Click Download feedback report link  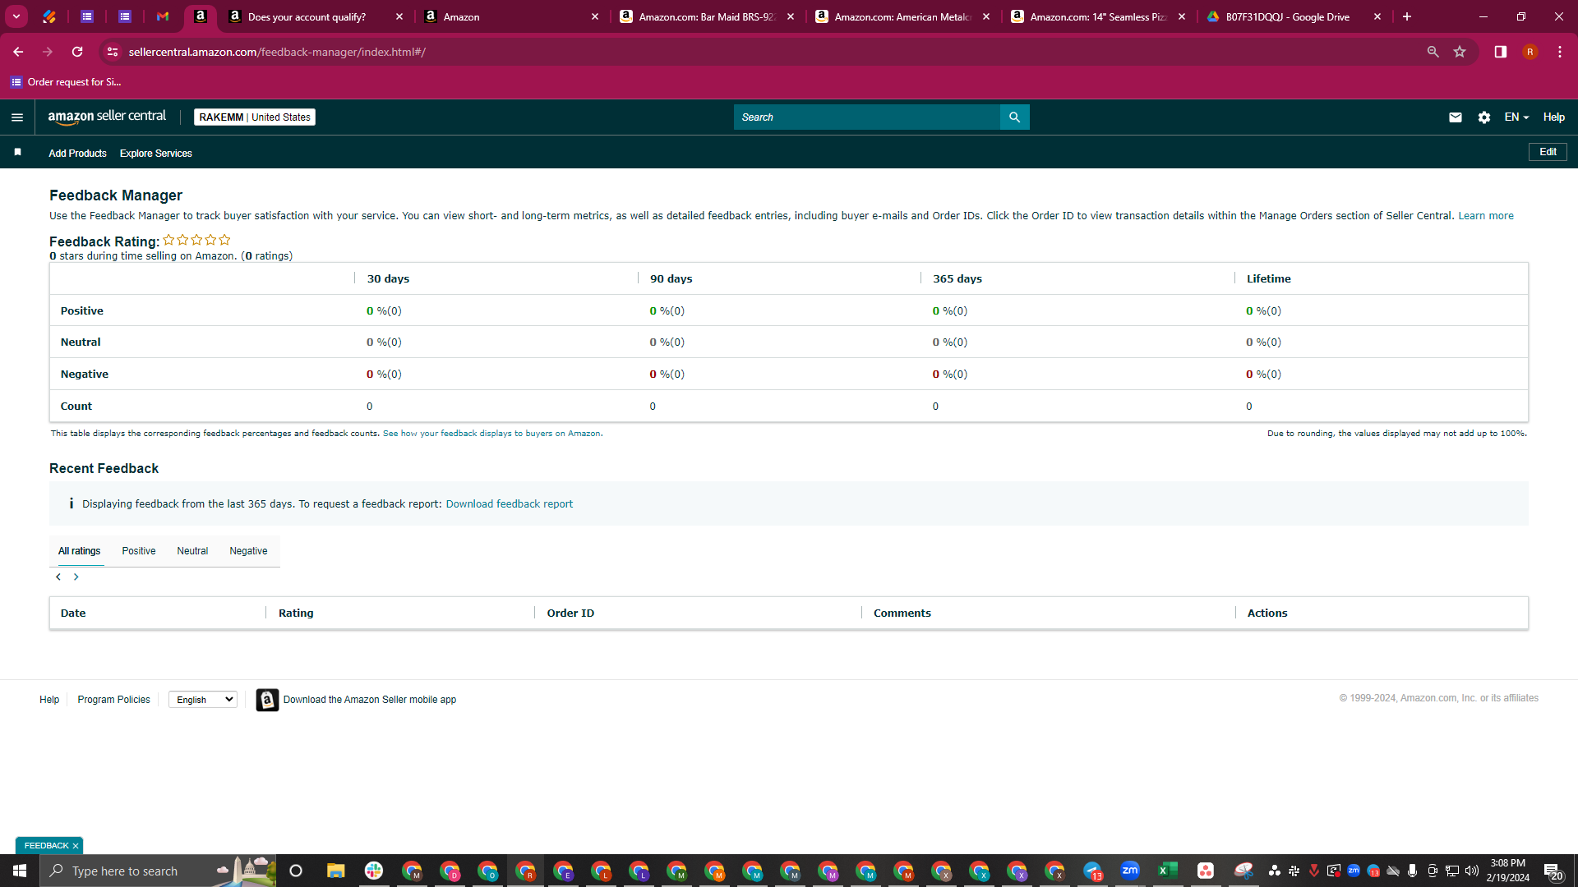click(x=510, y=504)
